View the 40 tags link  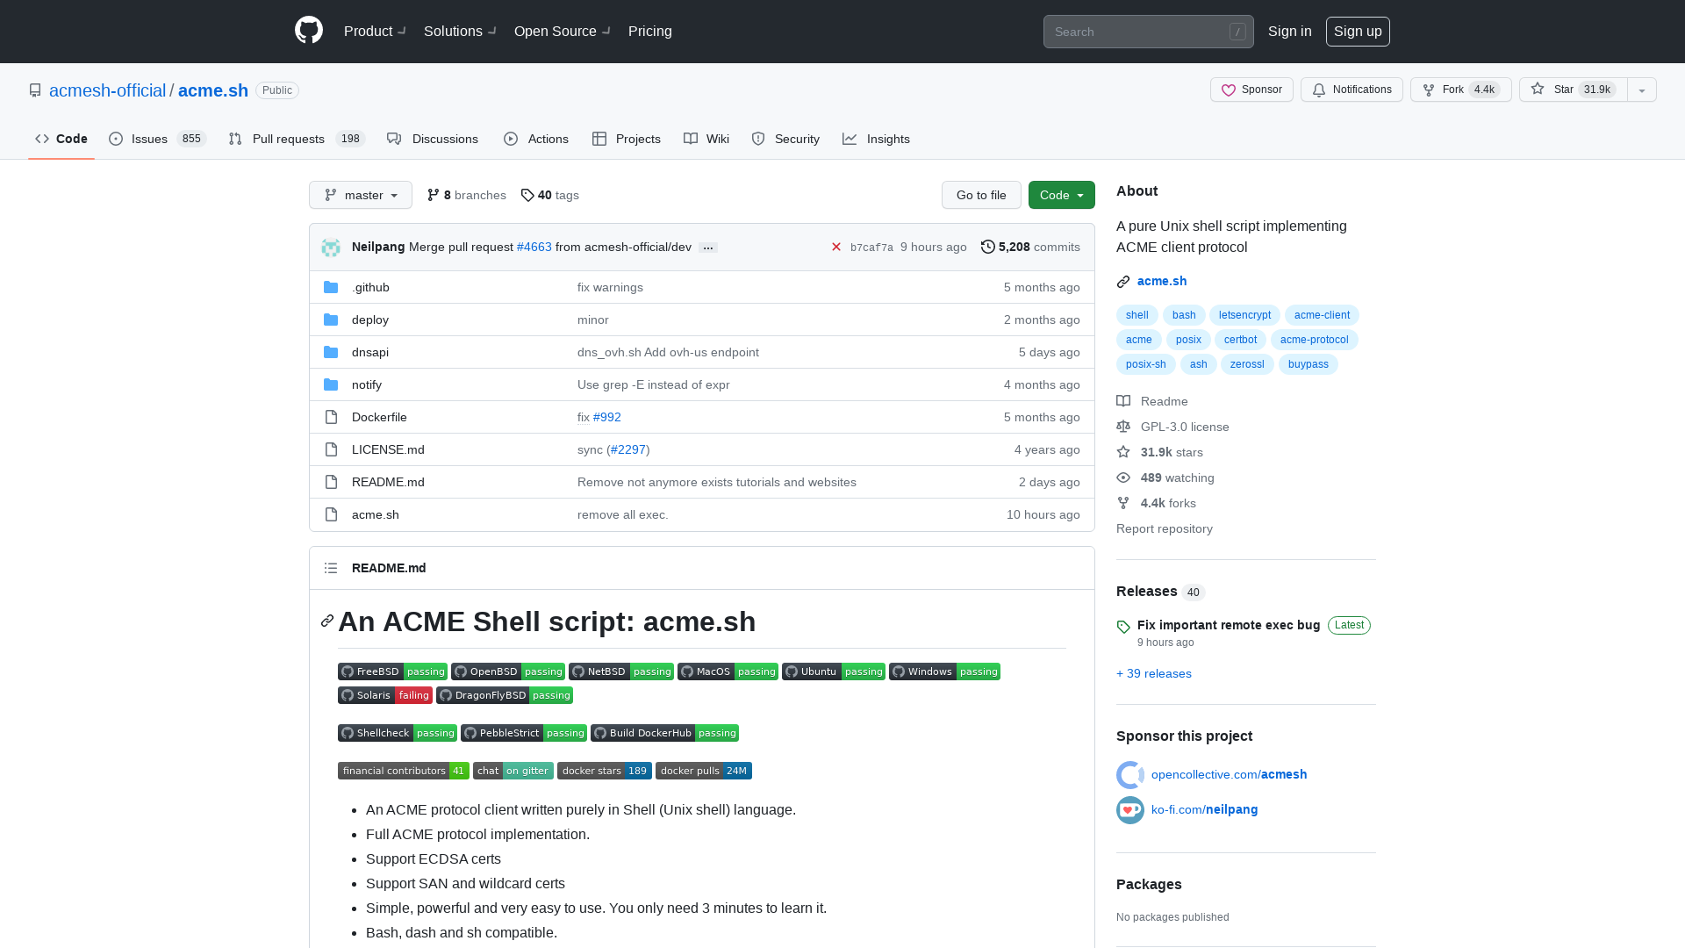[x=550, y=195]
